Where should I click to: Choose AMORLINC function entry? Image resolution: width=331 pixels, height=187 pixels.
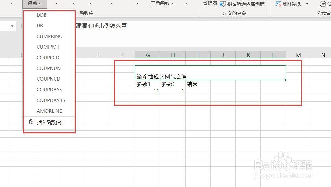tap(50, 111)
